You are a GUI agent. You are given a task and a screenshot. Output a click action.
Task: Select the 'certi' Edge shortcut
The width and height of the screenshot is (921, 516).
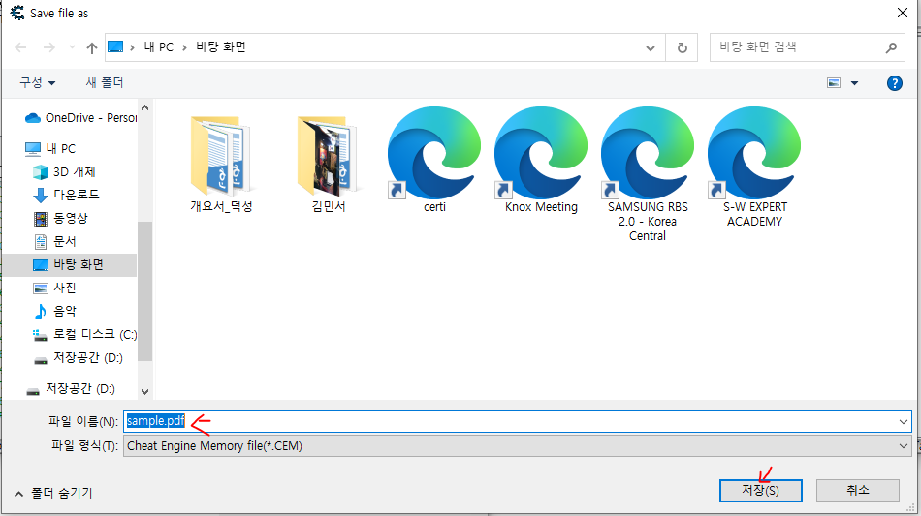pyautogui.click(x=434, y=160)
